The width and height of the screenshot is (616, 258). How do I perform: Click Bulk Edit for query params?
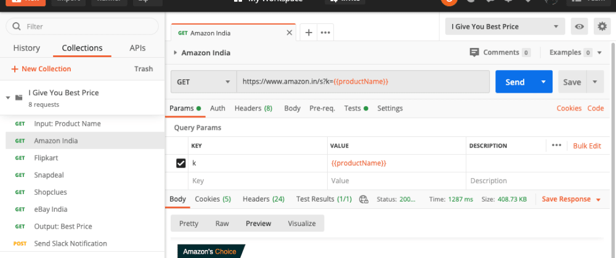coord(587,146)
